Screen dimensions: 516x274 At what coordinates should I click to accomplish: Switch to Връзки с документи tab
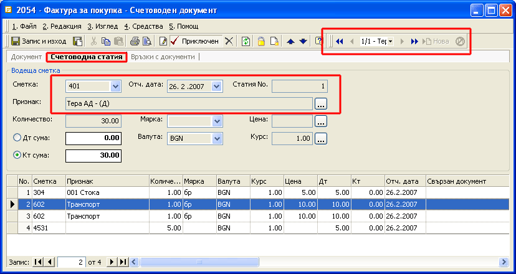163,57
